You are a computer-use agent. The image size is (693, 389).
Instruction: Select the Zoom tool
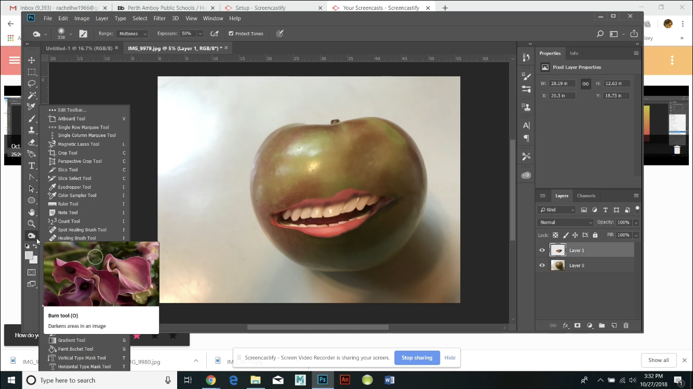point(32,224)
